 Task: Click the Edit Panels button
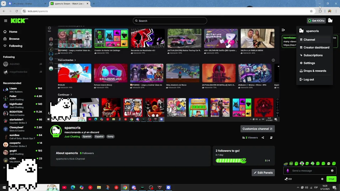pos(263,173)
